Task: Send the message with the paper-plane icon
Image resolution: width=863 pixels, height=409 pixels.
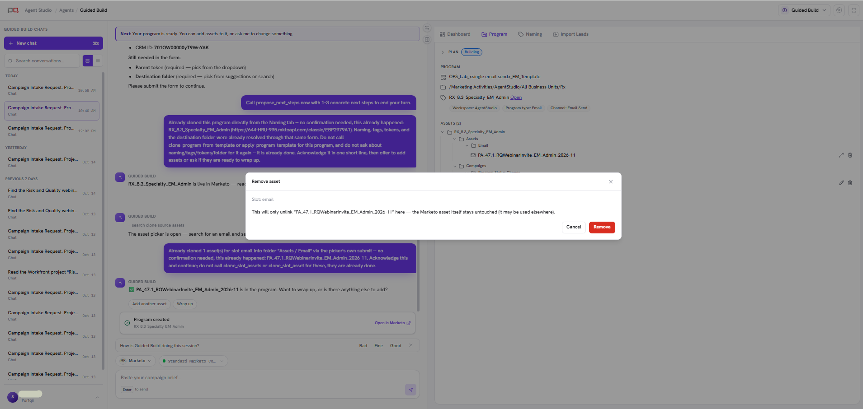Action: click(x=410, y=390)
